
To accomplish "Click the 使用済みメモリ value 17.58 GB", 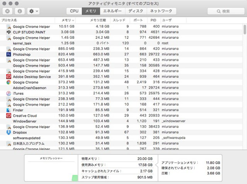I will pos(146,165).
